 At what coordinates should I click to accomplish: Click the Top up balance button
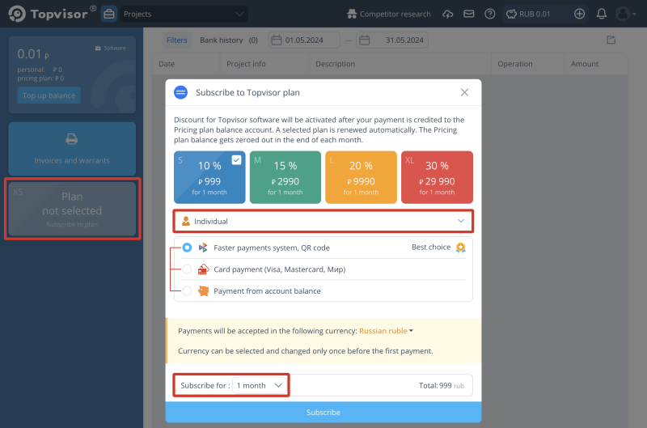49,95
